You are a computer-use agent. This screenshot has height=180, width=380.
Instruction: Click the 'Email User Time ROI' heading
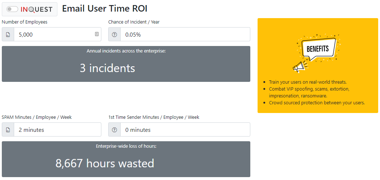(x=105, y=9)
